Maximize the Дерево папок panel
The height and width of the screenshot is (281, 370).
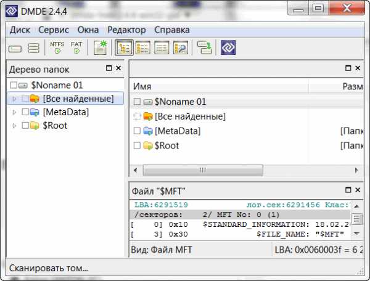[x=109, y=68]
